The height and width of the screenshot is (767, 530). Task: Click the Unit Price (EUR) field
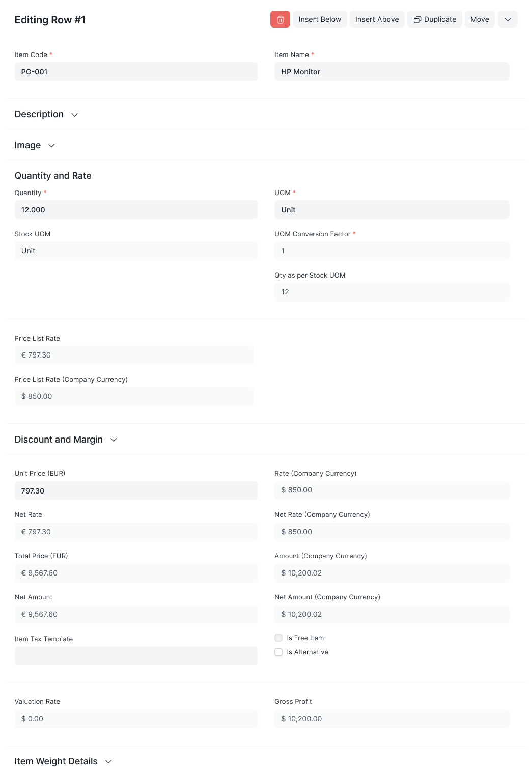coord(136,490)
